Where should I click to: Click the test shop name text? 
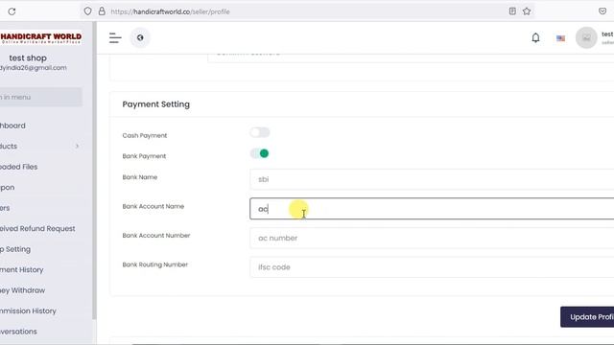[28, 57]
